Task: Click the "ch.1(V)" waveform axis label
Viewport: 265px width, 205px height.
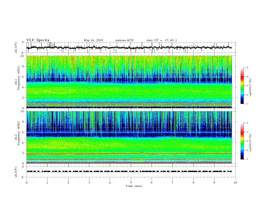Action: point(16,48)
